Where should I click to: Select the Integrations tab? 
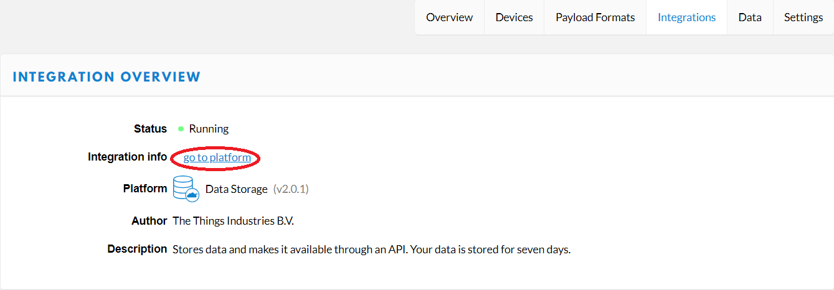click(687, 17)
